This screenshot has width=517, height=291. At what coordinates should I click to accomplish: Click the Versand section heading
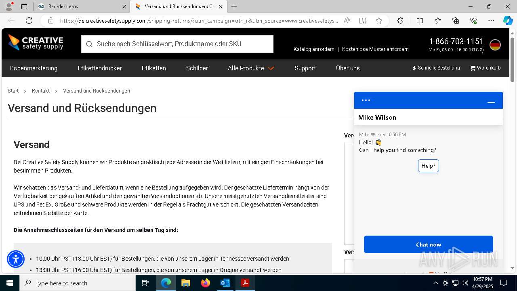pyautogui.click(x=32, y=145)
